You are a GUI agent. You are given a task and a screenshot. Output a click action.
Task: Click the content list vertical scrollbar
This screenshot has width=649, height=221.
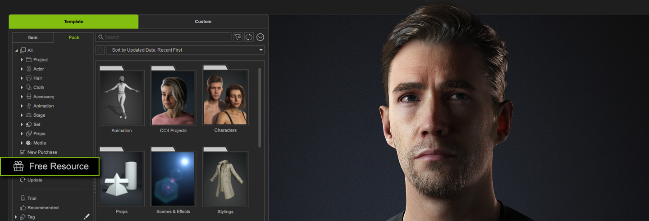tap(259, 108)
